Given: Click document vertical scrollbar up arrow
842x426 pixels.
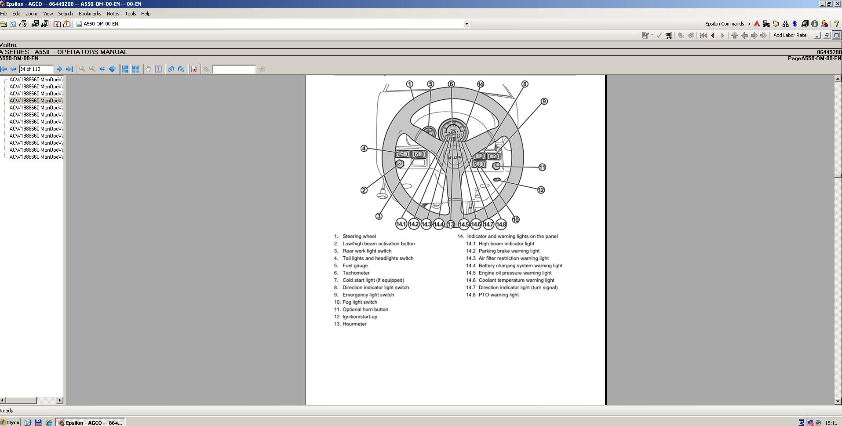Looking at the screenshot, I should click(838, 79).
